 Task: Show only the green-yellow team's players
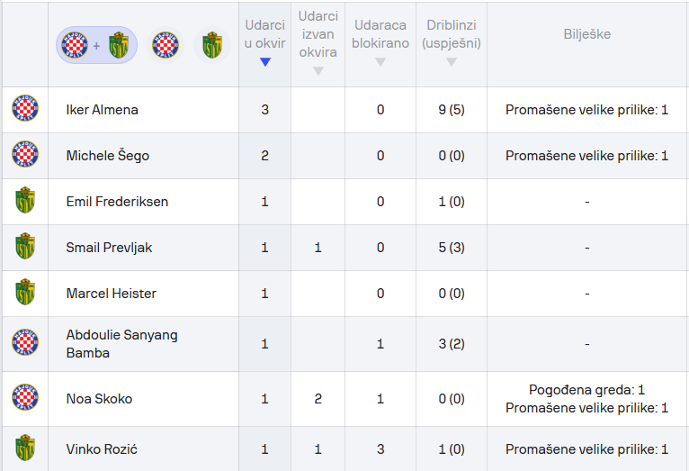211,44
